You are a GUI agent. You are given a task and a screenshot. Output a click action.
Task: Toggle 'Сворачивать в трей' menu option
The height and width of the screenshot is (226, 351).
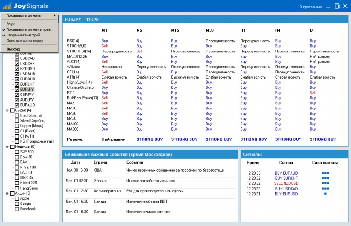coord(22,35)
